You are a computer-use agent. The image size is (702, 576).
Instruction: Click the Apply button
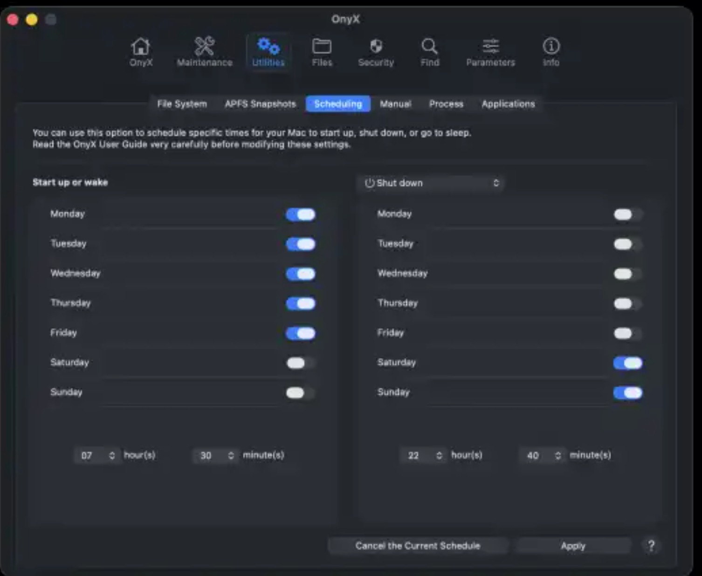click(573, 546)
